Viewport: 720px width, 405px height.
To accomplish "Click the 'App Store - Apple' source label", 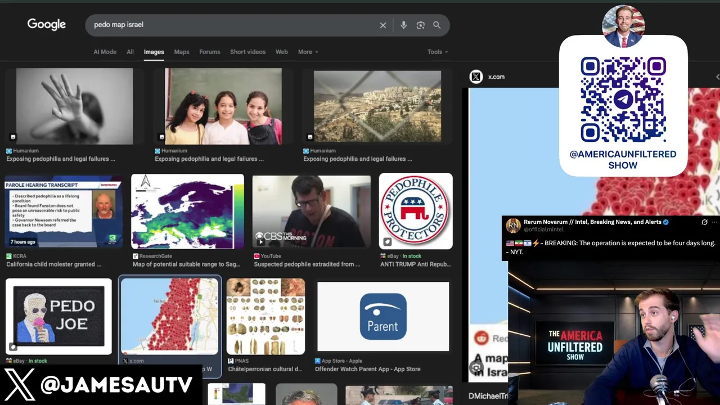I will point(342,361).
